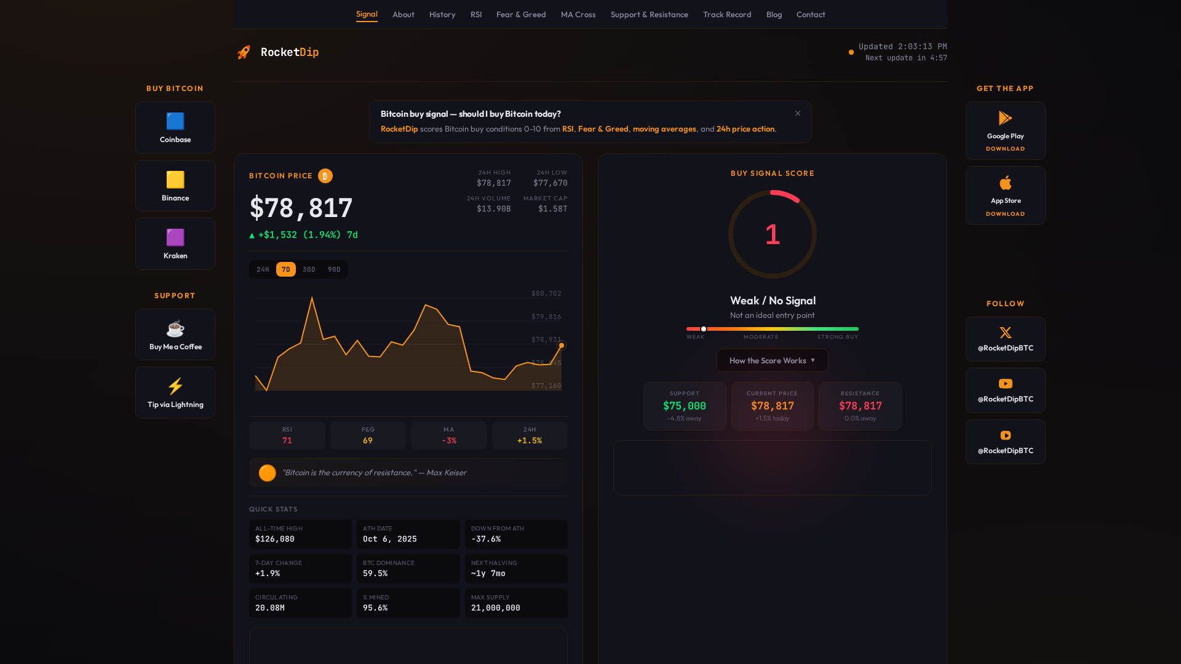
Task: Open the History nav tab
Action: 442,14
